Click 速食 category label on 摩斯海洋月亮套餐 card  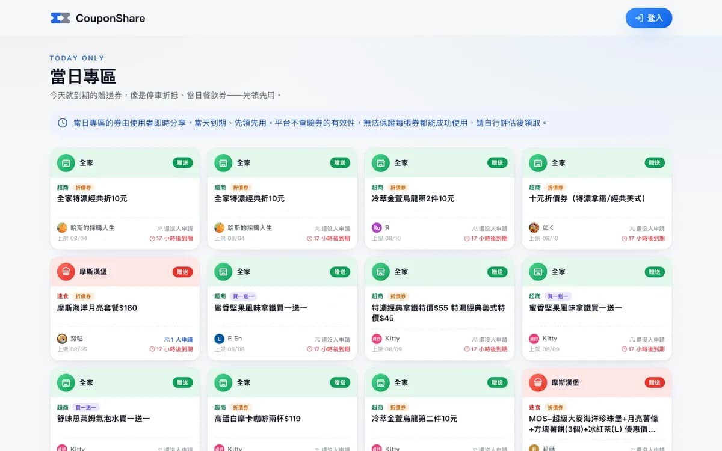63,296
